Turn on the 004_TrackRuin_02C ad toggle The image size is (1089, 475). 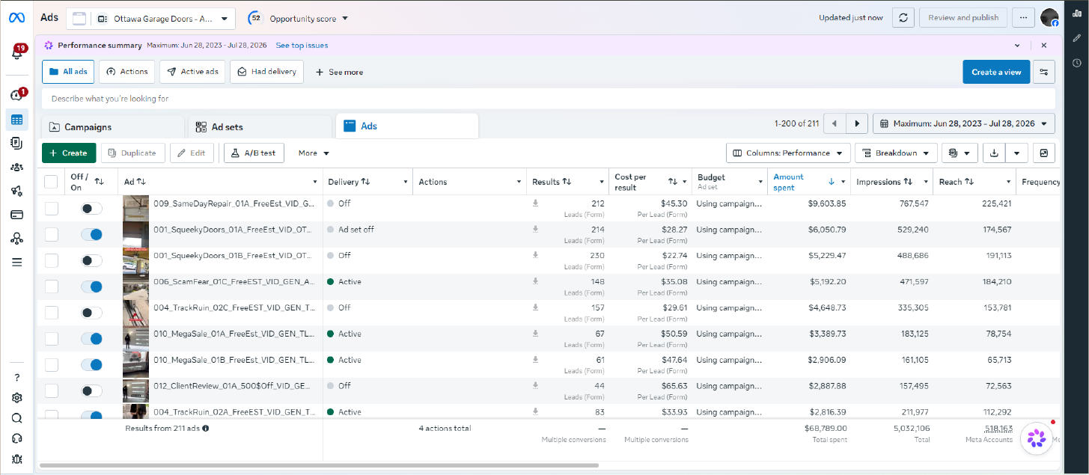coord(91,313)
